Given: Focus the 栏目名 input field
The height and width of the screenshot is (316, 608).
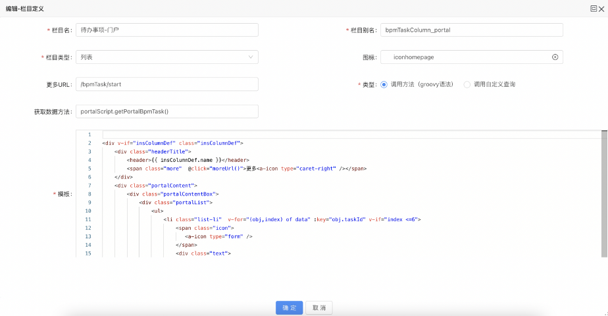Looking at the screenshot, I should pyautogui.click(x=167, y=30).
